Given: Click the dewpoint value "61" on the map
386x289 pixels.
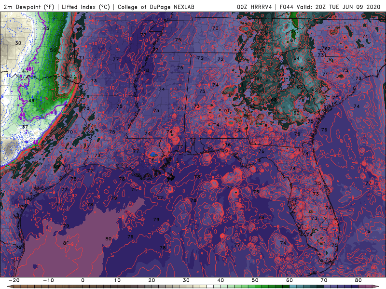Looking at the screenshot, I should (293, 40).
